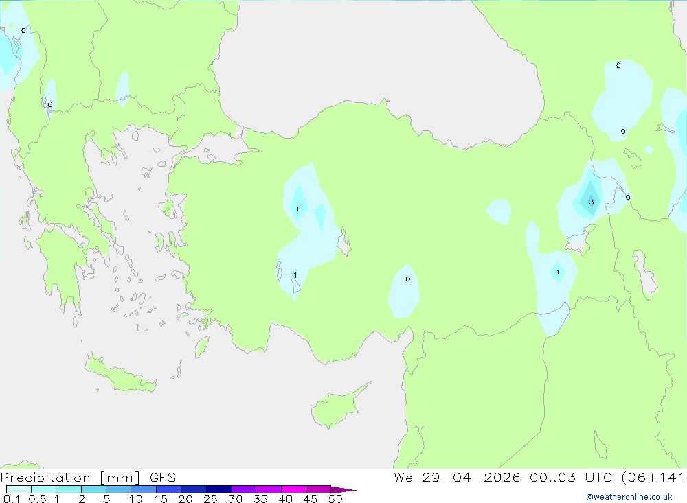Image resolution: width=687 pixels, height=503 pixels.
Task: Click the legend tick label 15
Action: click(161, 499)
